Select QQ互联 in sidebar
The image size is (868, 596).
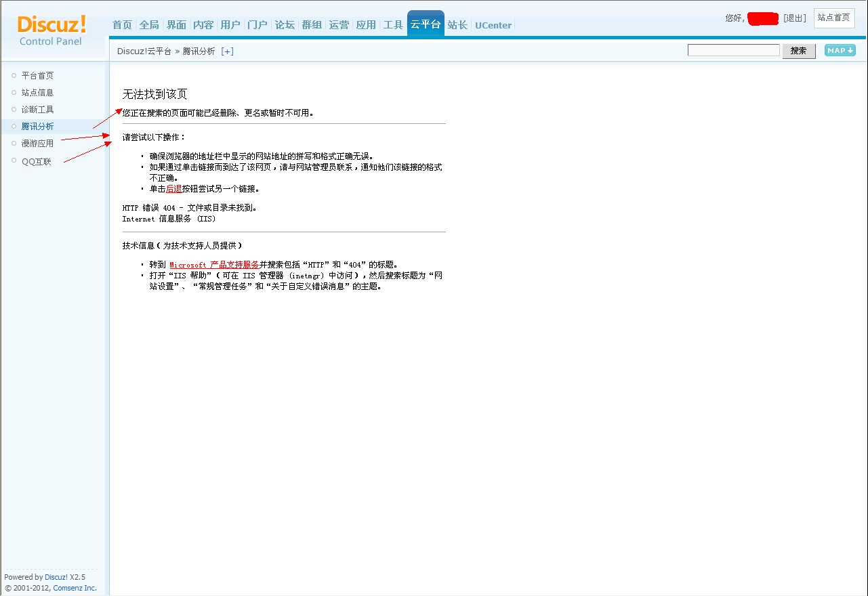(x=37, y=161)
